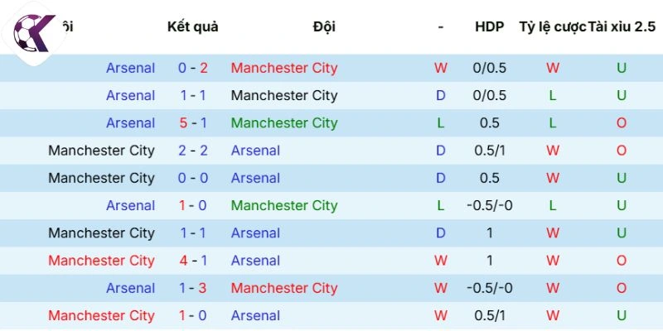
Task: Click red Manchester City in last row
Action: tap(101, 315)
